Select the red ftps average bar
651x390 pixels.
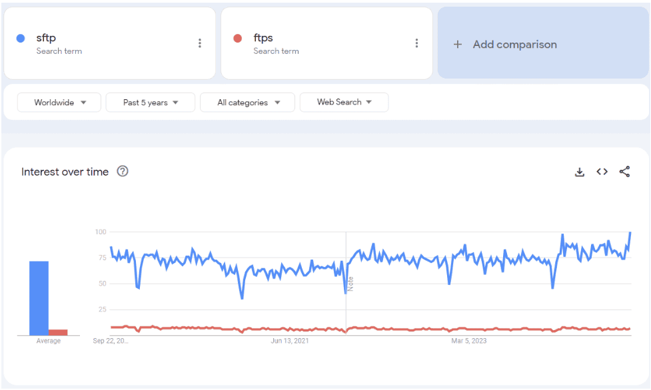point(58,332)
